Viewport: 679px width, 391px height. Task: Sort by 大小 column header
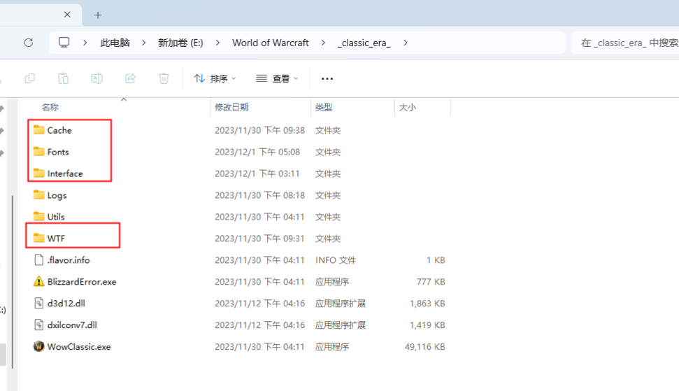(x=407, y=108)
